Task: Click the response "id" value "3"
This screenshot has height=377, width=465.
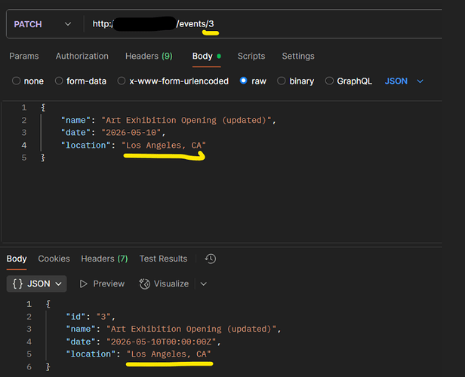Action: click(x=103, y=317)
